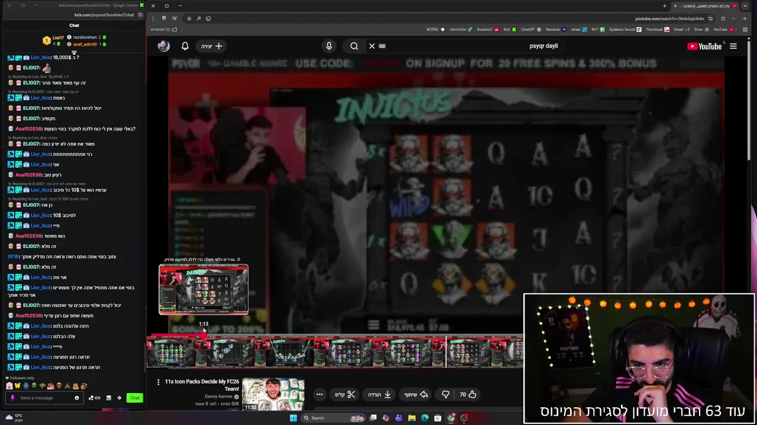
Task: Open the ChatGPT bookmark
Action: coord(531,30)
